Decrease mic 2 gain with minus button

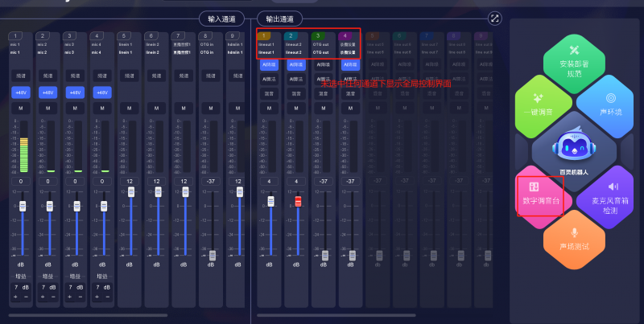tap(55, 297)
